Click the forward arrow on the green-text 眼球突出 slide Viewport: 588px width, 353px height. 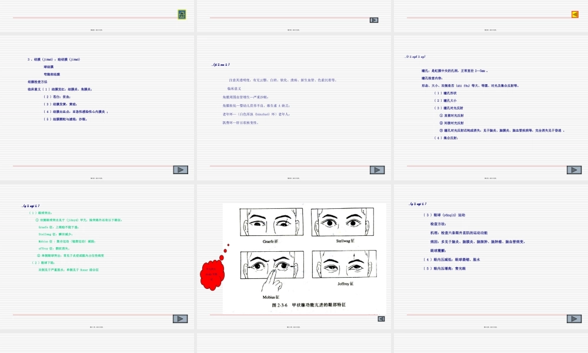click(181, 319)
